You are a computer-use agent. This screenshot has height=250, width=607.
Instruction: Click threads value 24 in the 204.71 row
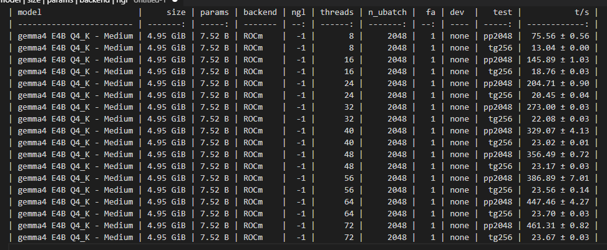pos(349,83)
